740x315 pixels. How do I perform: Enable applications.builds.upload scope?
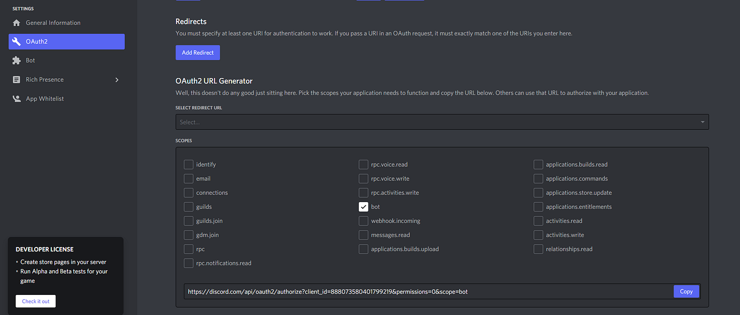point(364,249)
